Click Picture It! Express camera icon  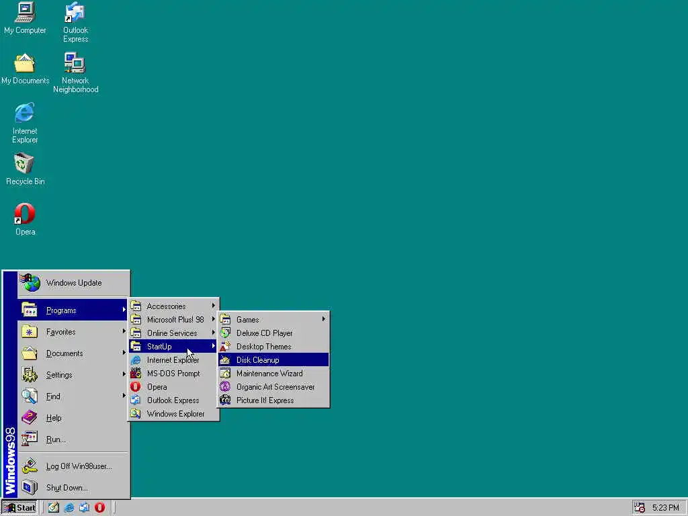pyautogui.click(x=225, y=400)
